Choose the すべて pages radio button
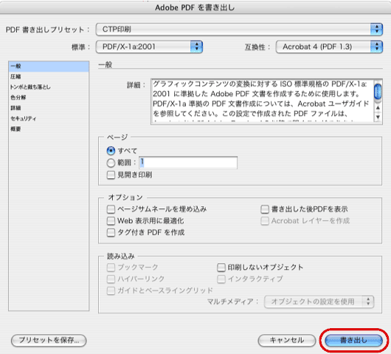 (111, 151)
